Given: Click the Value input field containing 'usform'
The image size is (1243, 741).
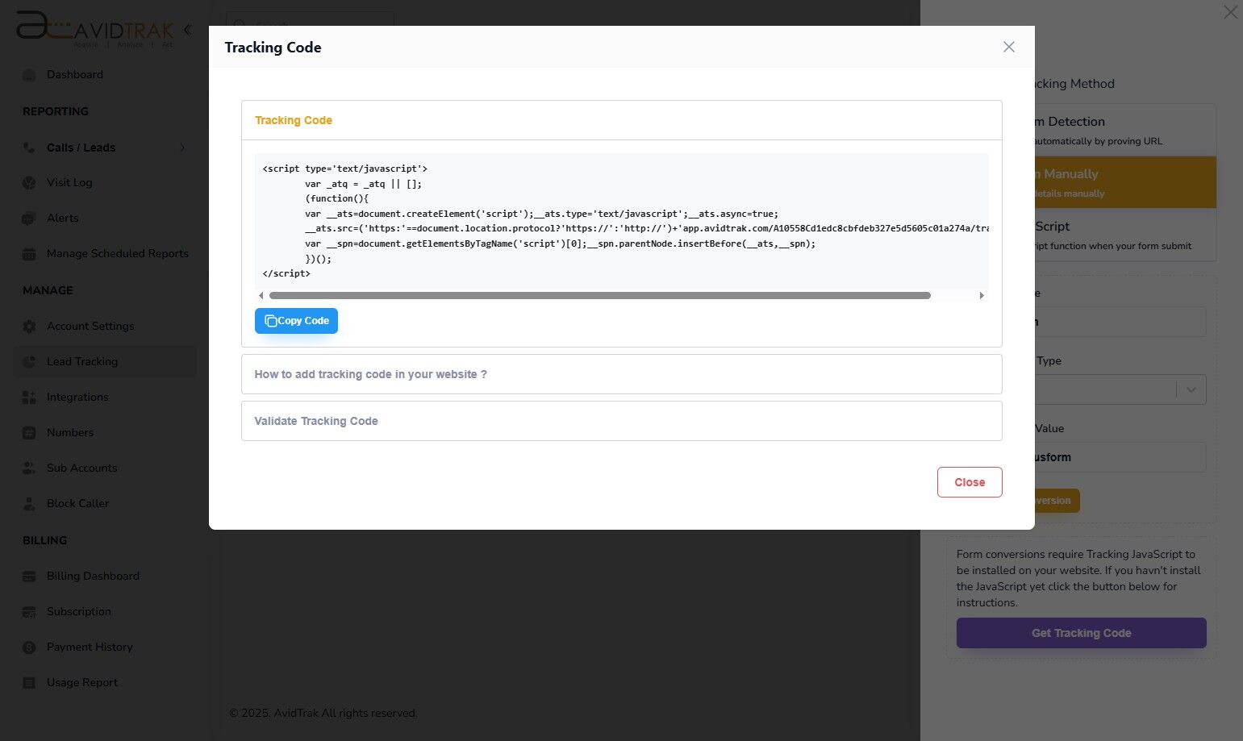Looking at the screenshot, I should [x=1120, y=457].
